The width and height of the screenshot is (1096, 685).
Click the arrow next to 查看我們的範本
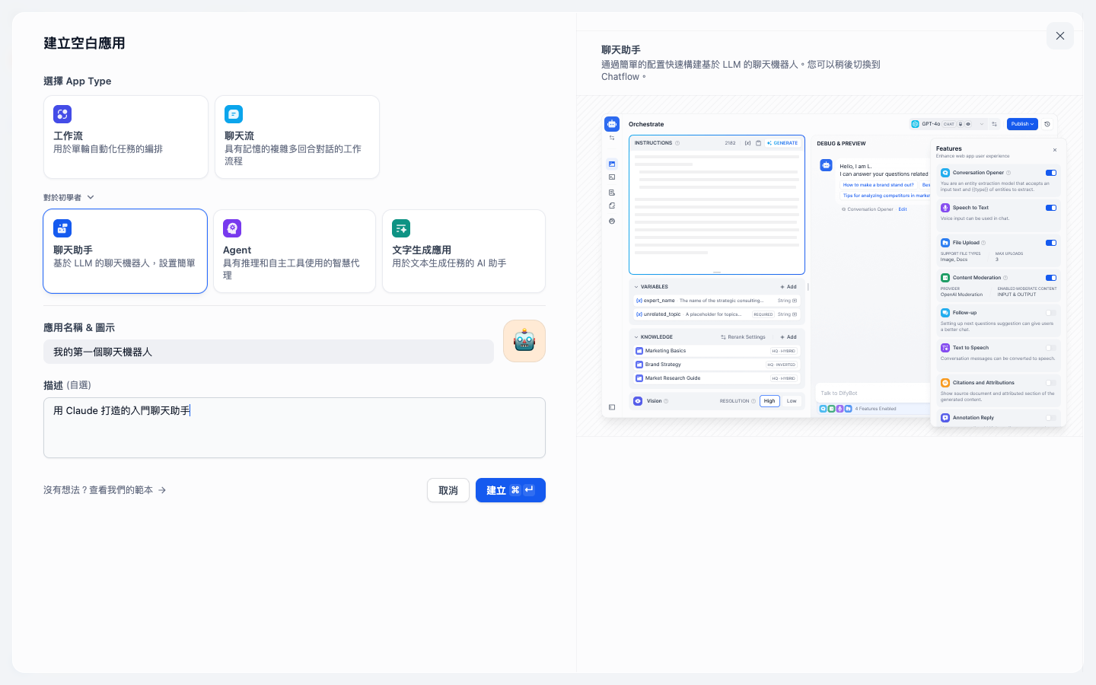pos(162,490)
